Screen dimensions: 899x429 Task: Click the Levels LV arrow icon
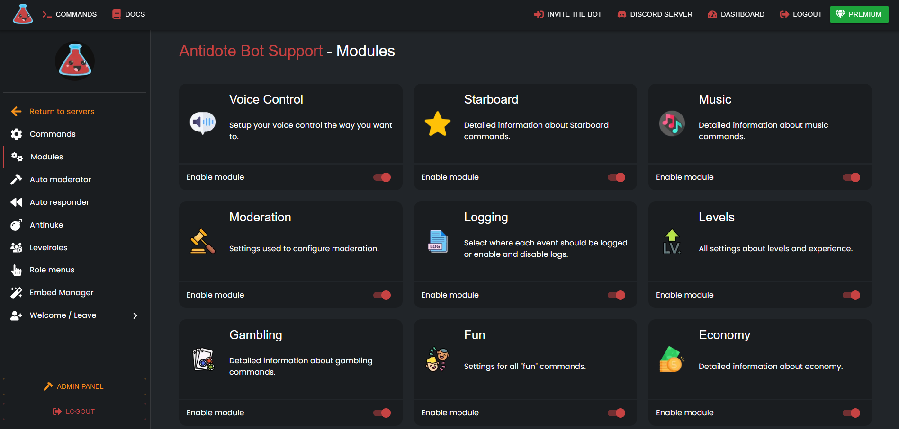point(672,241)
